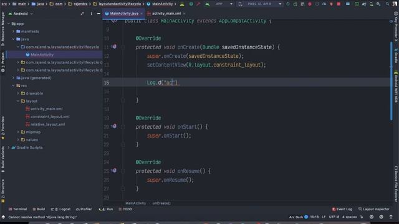Click the Run app refresh icon
The width and height of the screenshot is (399, 224).
(288, 4)
